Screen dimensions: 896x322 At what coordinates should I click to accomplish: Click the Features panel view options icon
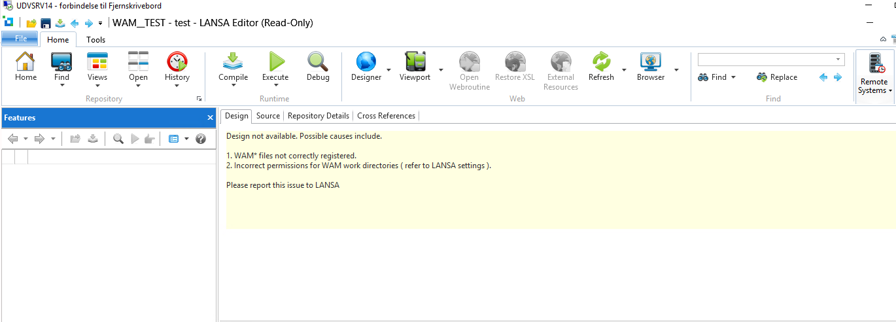click(x=174, y=139)
